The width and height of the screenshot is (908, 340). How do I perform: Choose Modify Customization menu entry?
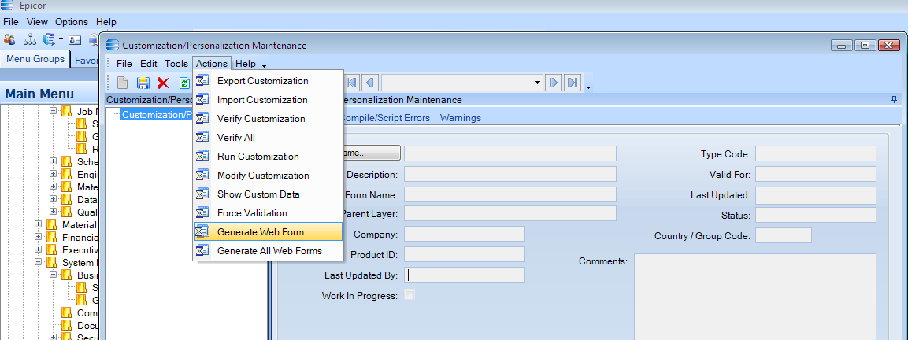268,175
